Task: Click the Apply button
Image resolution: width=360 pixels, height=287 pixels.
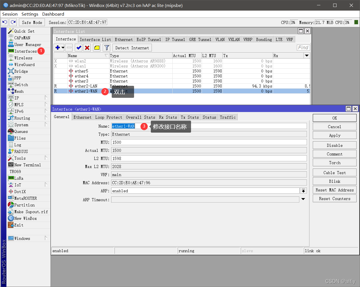Action: click(335, 135)
